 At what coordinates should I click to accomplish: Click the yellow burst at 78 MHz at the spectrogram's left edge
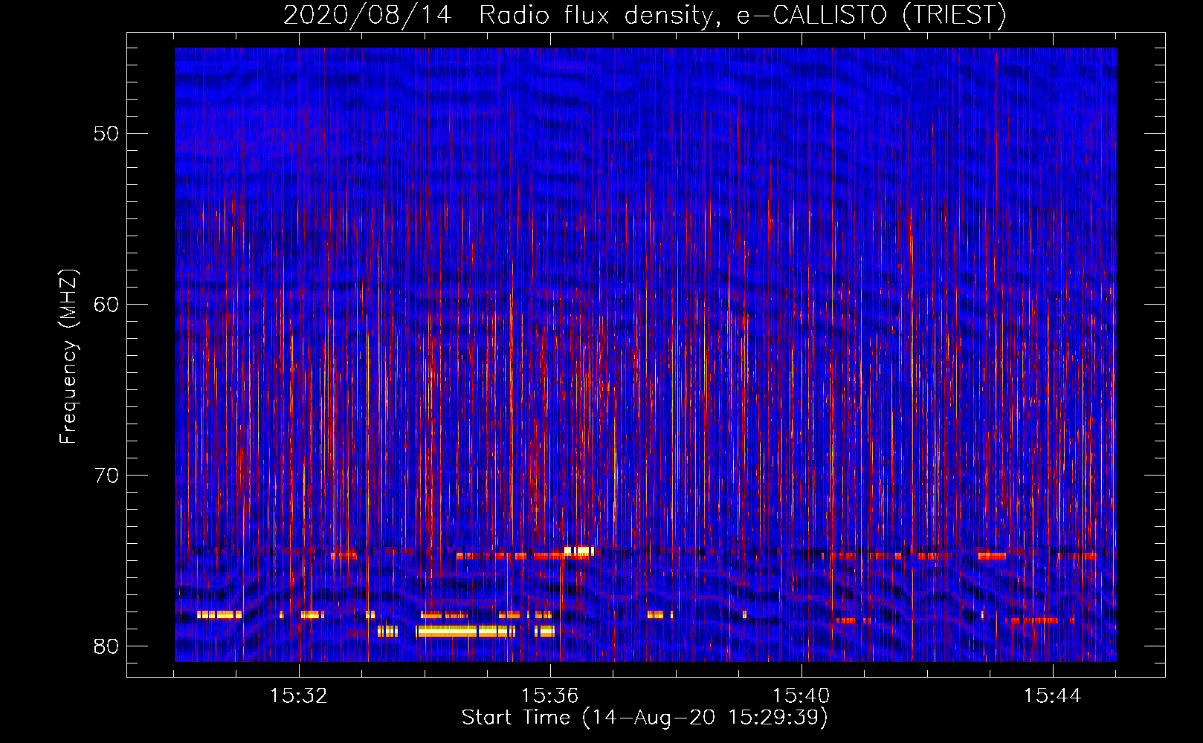pyautogui.click(x=219, y=614)
